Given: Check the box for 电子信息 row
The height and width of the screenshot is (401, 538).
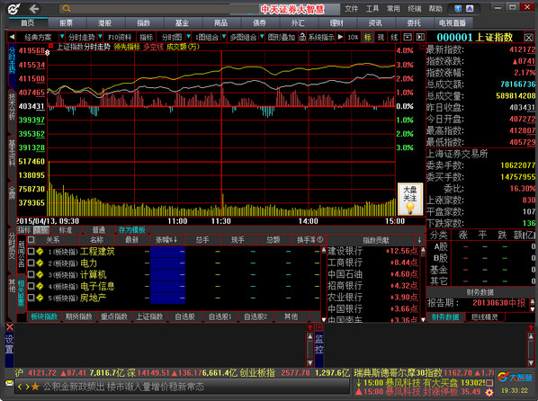Looking at the screenshot, I should 31,286.
